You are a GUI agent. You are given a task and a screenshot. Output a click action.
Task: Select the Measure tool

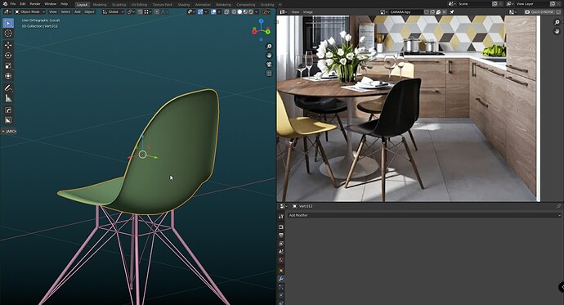[x=8, y=98]
